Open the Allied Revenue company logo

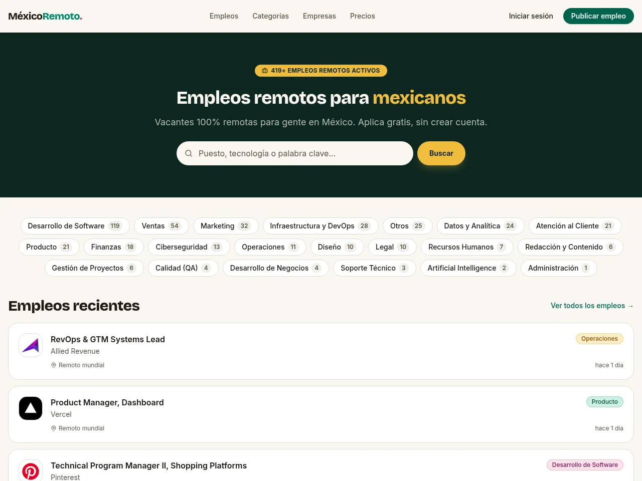tap(31, 345)
